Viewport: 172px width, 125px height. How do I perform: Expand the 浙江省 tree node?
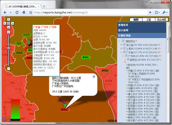(x=121, y=45)
